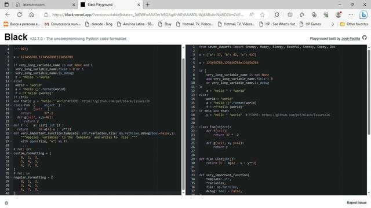This screenshot has width=371, height=208.
Task: Open browser extensions
Action: [277, 14]
